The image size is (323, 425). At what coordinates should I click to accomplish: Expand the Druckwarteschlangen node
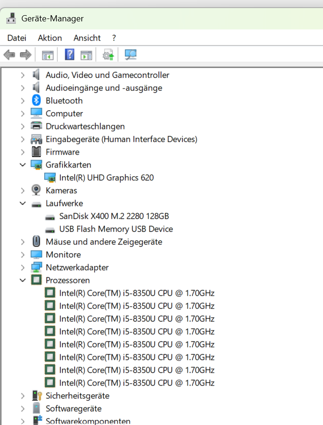tap(23, 126)
